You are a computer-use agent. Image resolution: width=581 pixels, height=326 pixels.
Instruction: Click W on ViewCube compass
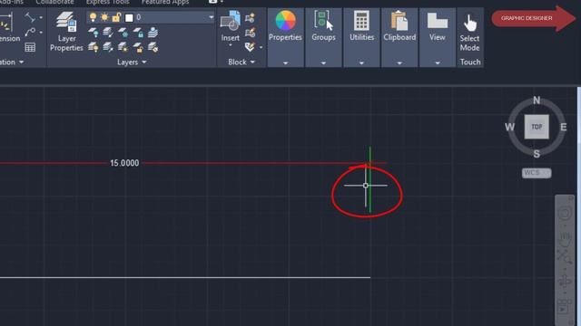(x=509, y=127)
